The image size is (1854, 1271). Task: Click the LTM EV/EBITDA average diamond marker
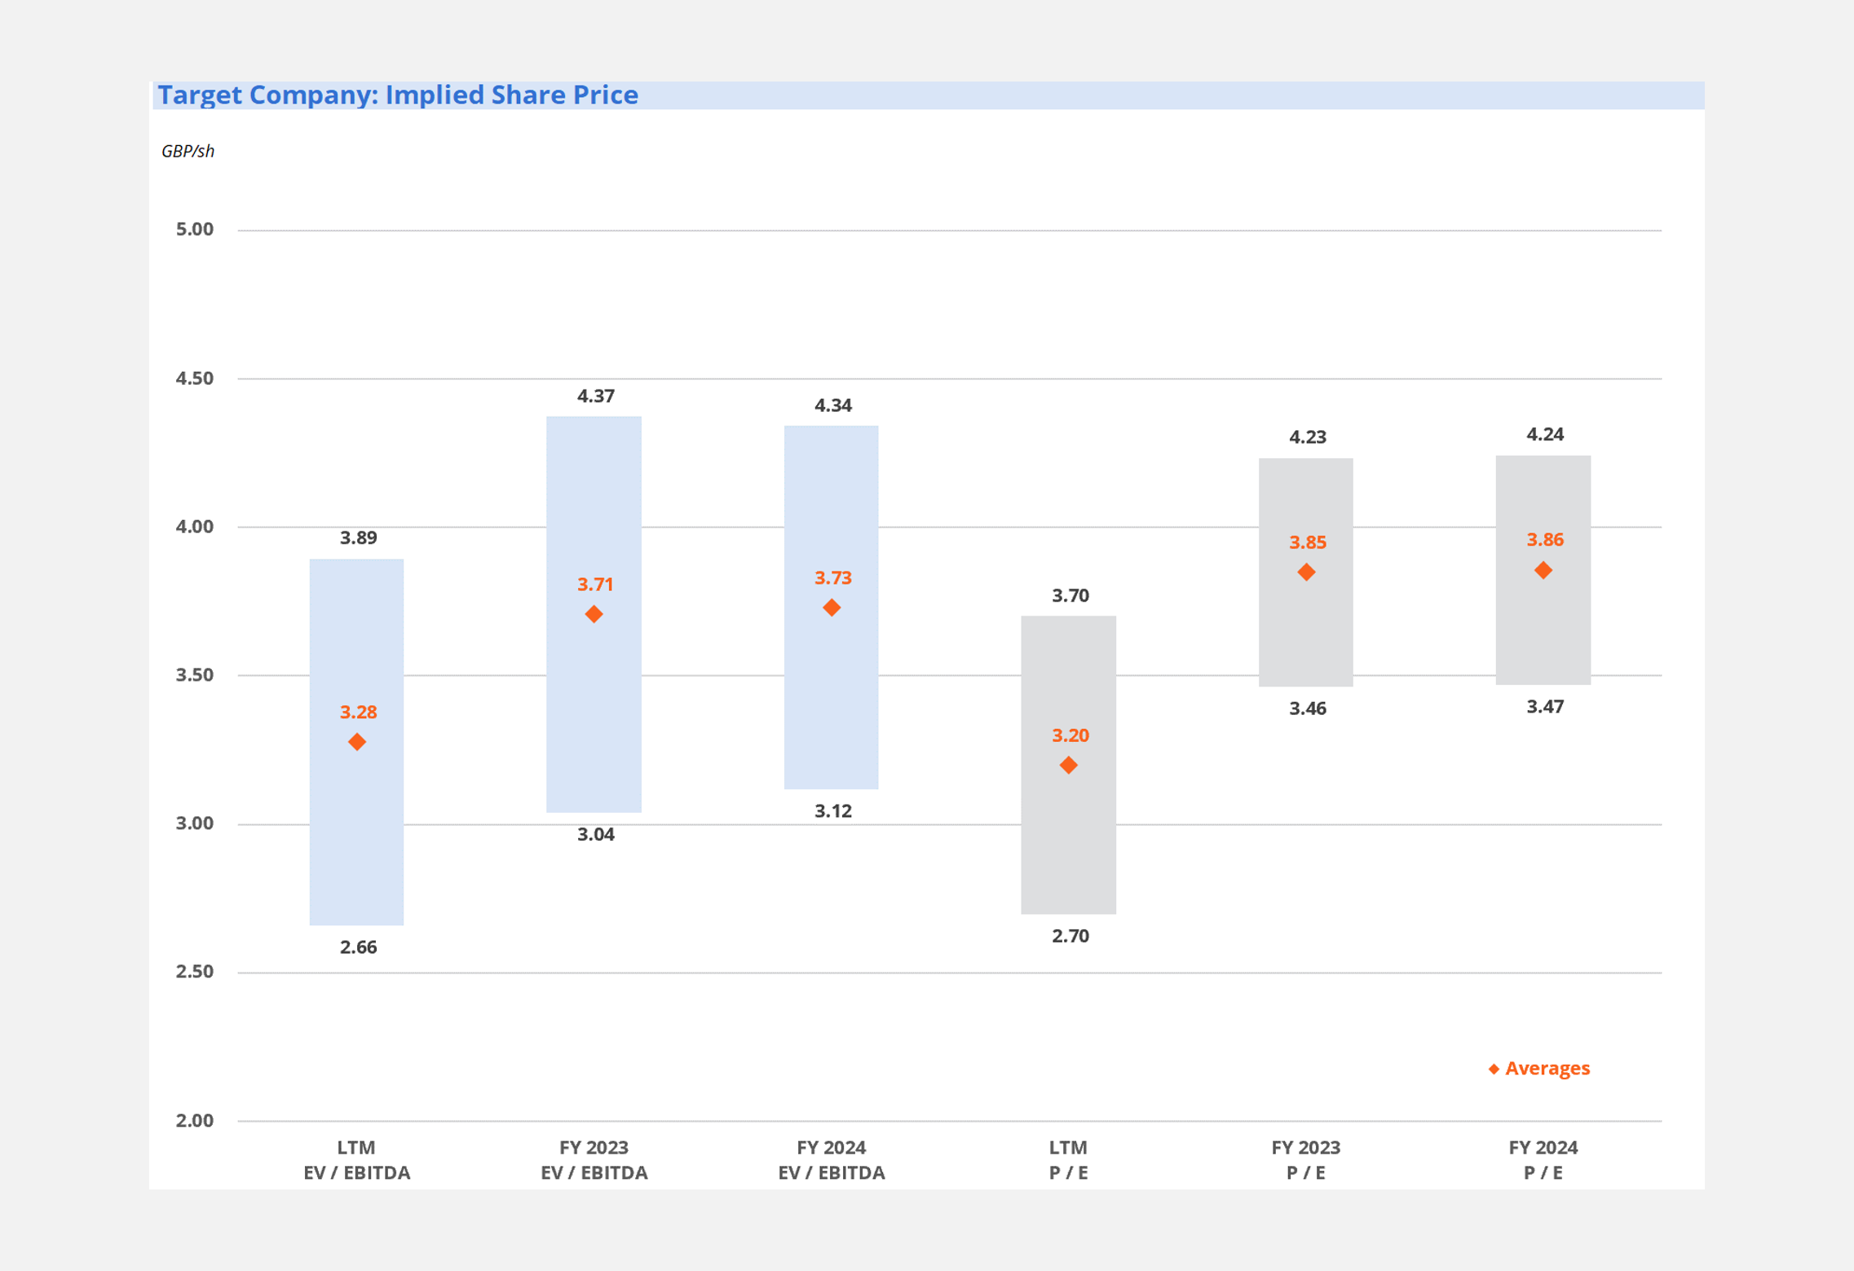coord(356,742)
